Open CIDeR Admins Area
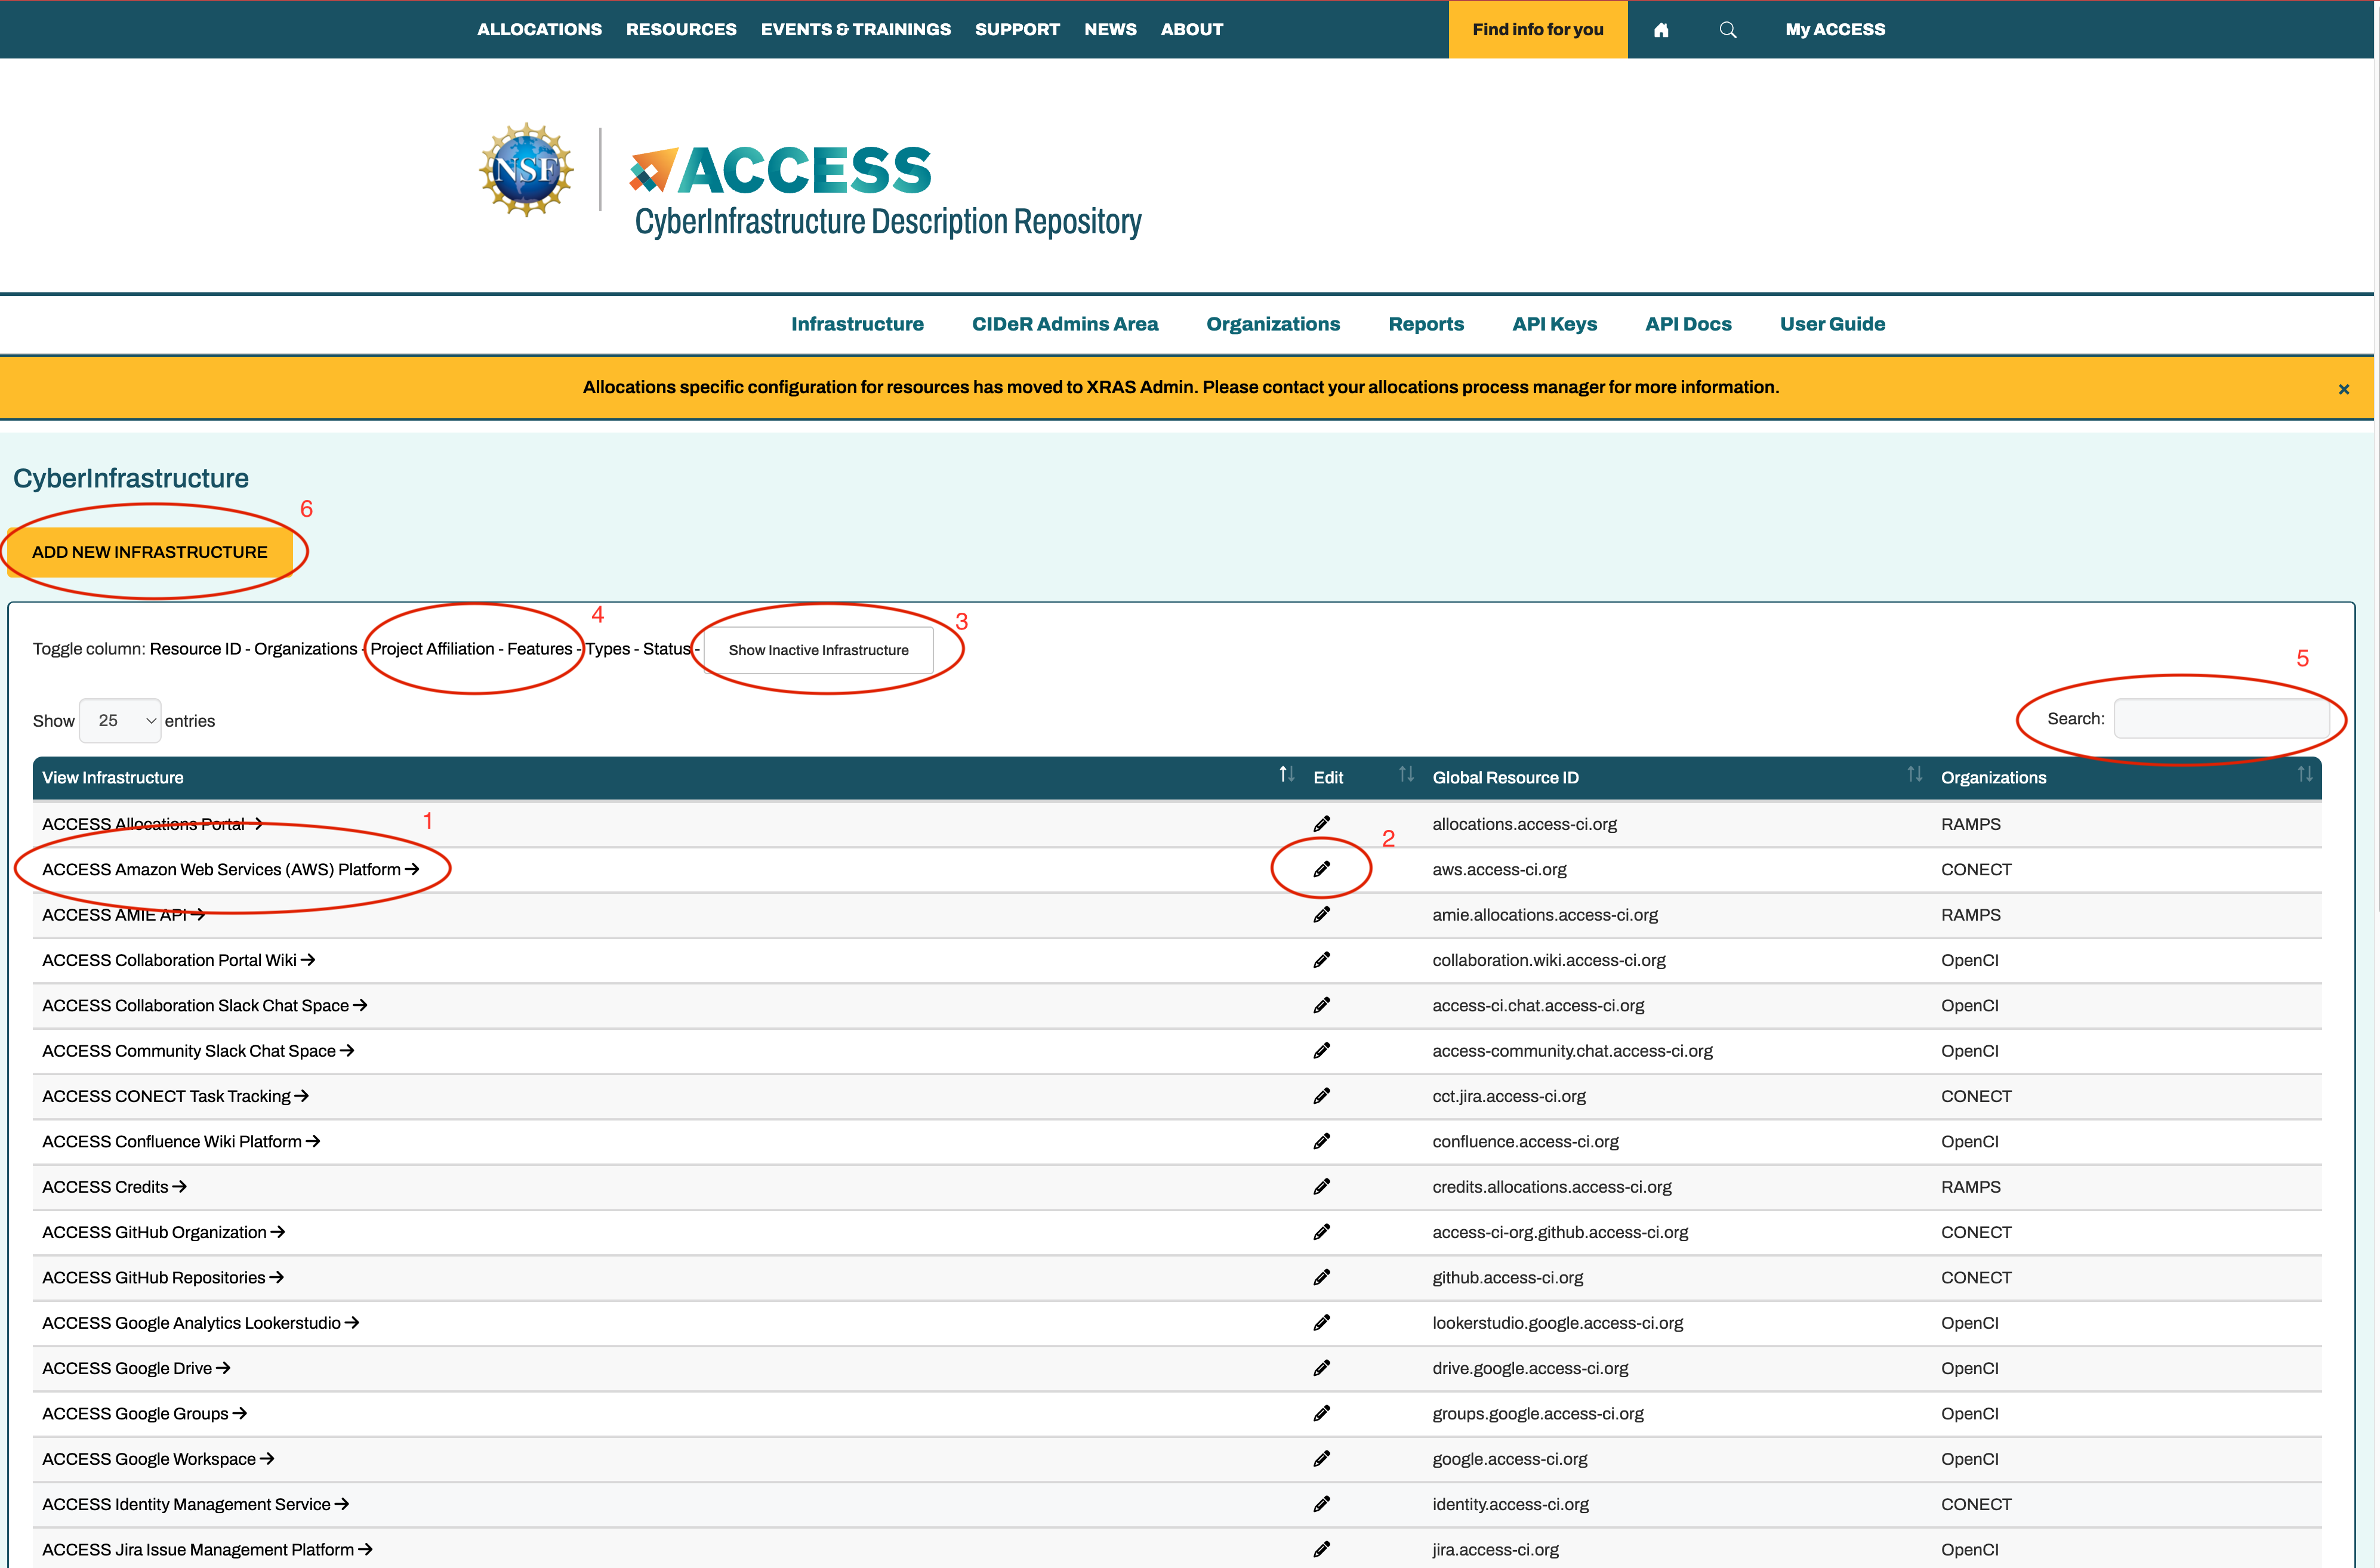This screenshot has width=2380, height=1568. coord(1065,324)
